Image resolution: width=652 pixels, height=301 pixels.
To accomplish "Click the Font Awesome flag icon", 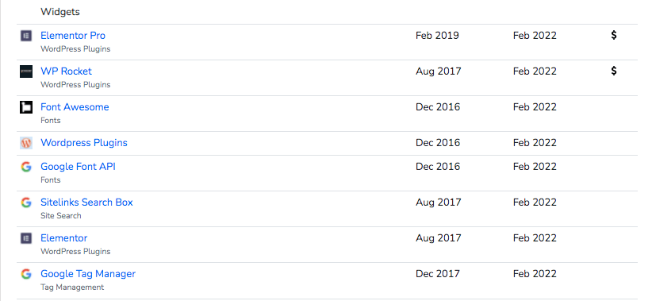I will (26, 107).
